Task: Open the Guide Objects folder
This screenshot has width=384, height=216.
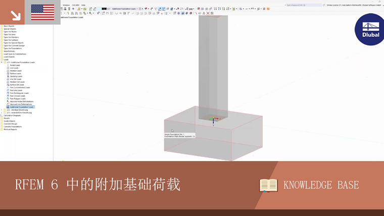Action: pos(8,121)
